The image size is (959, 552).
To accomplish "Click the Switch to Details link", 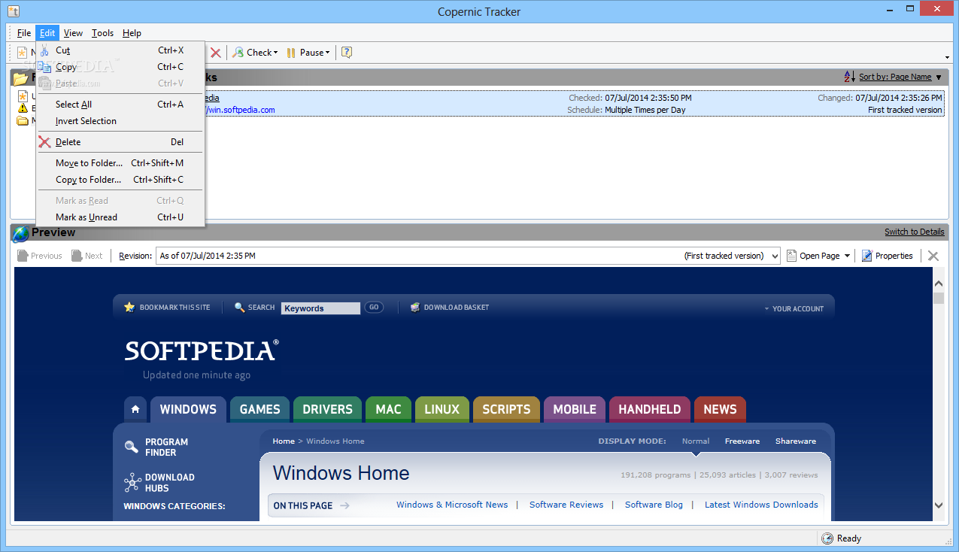I will 914,232.
